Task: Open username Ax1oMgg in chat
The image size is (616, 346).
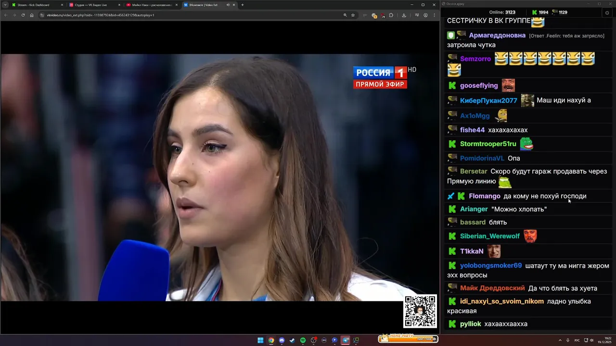Action: 475,116
